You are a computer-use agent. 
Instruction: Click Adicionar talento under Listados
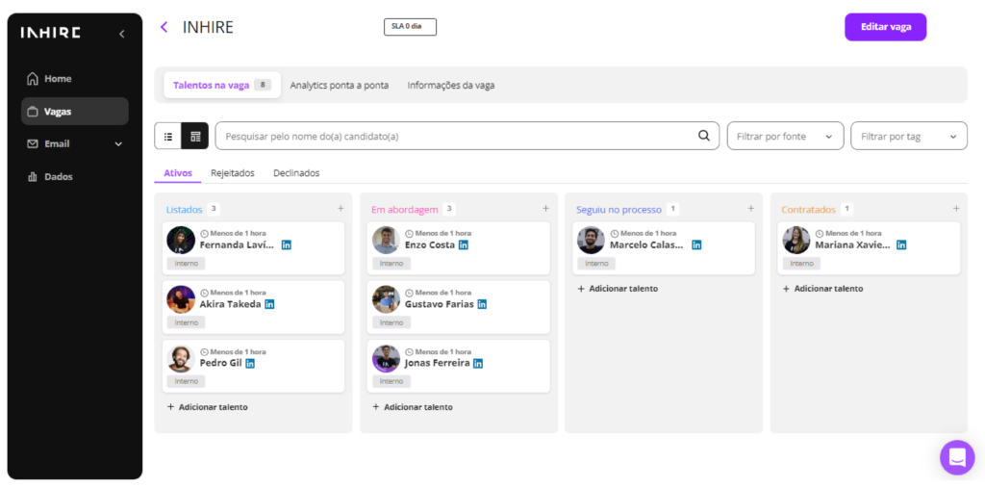pyautogui.click(x=208, y=407)
